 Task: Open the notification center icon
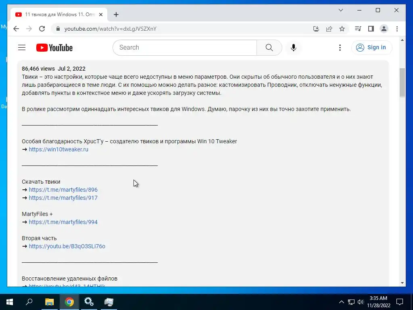400,302
